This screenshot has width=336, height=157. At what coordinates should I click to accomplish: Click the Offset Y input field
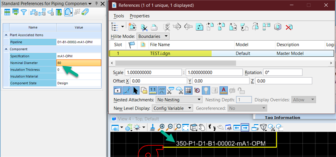click(221, 81)
